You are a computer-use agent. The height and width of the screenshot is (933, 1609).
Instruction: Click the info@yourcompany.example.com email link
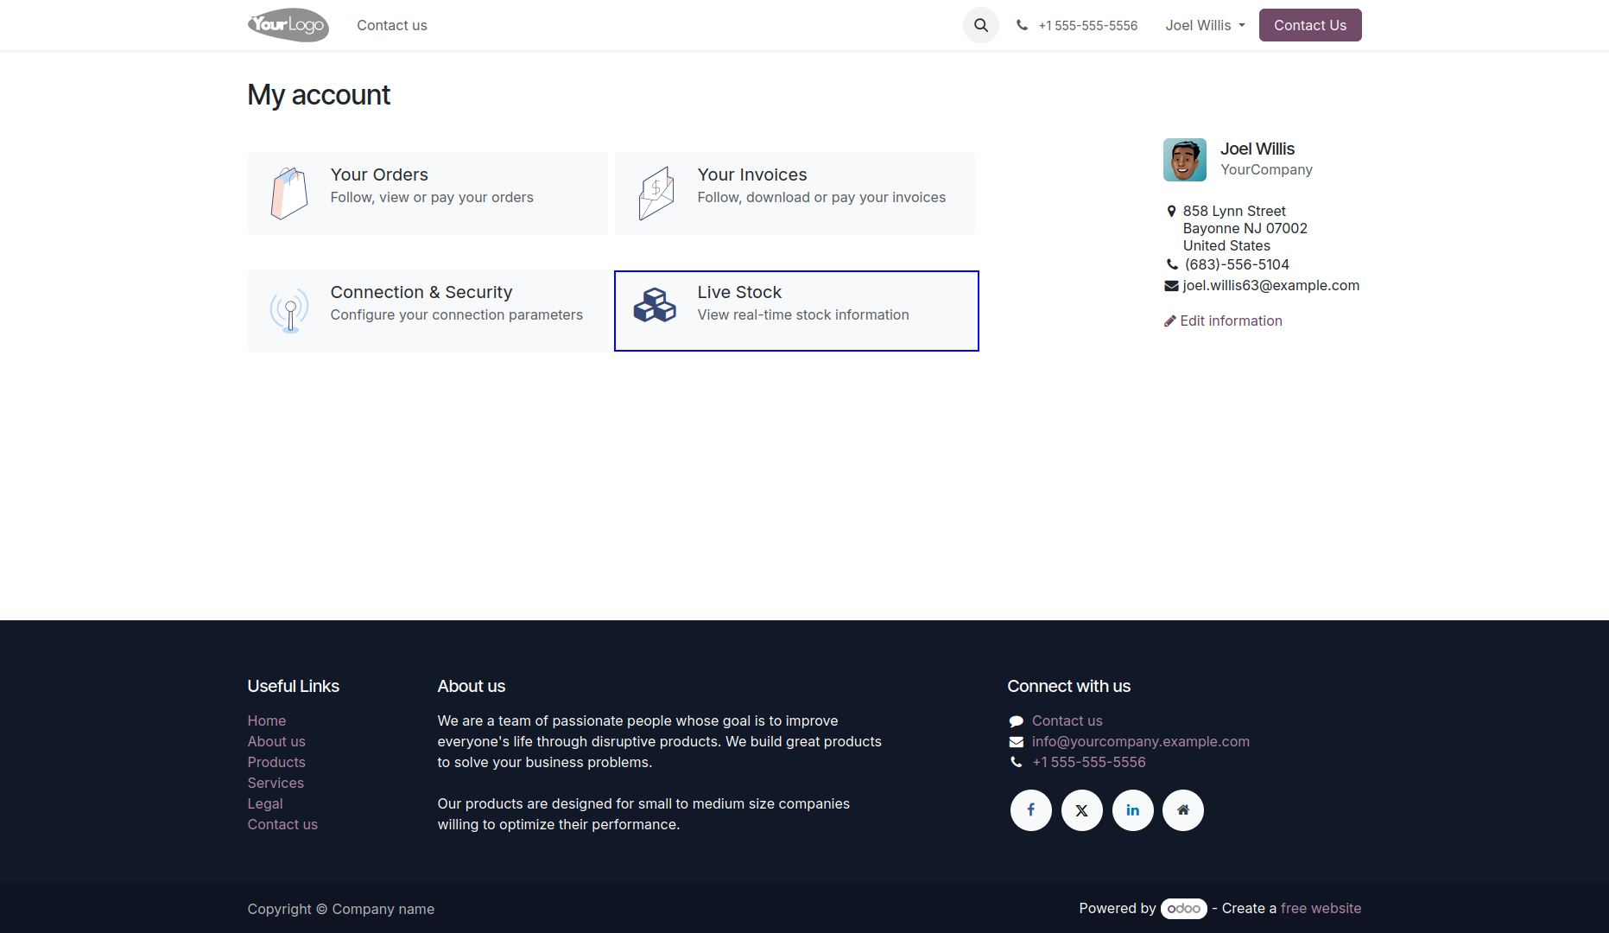pos(1141,741)
